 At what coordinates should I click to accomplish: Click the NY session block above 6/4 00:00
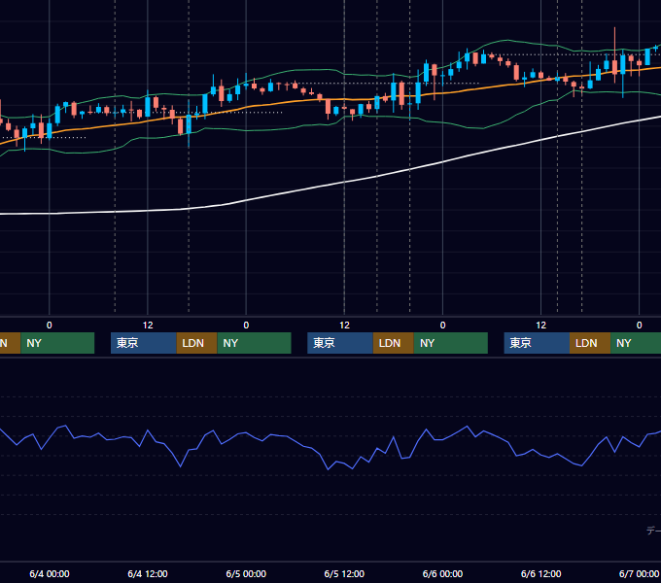(57, 343)
